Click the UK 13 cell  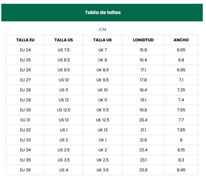point(102,130)
